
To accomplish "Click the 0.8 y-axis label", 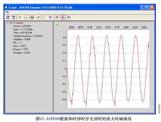I will (x=64, y=37).
